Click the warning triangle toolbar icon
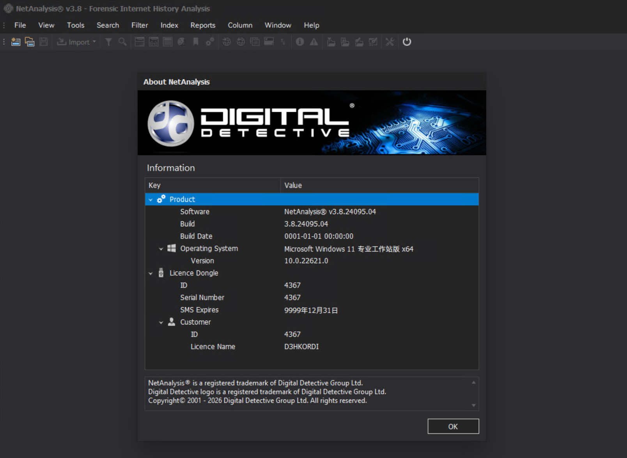This screenshot has height=458, width=627. point(314,42)
